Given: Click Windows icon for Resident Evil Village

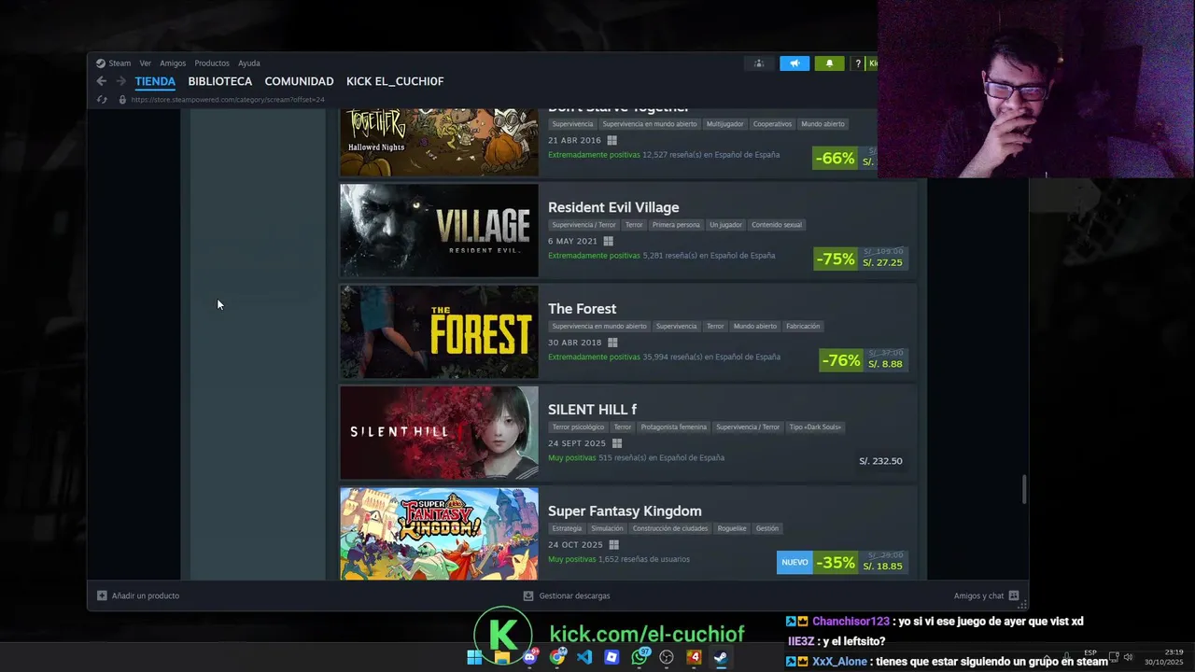Looking at the screenshot, I should [608, 241].
